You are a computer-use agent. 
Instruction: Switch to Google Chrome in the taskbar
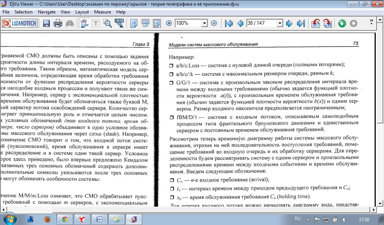point(64,219)
